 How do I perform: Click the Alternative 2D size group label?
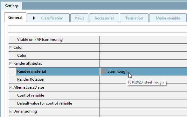(x=29, y=87)
